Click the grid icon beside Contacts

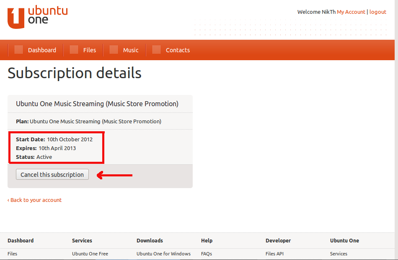(x=156, y=50)
